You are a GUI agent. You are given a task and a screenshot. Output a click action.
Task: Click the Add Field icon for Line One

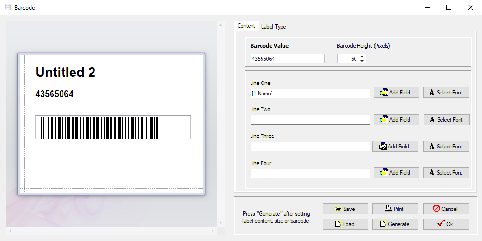(x=384, y=93)
